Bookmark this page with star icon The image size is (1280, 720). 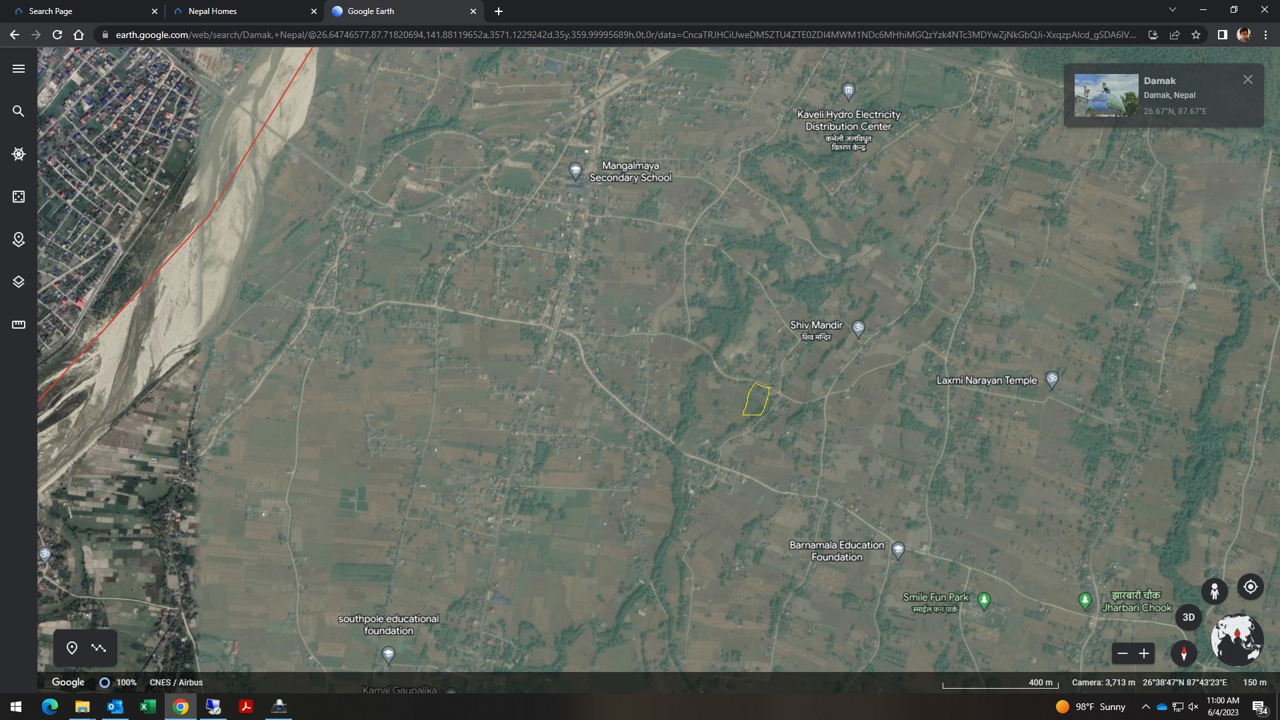[x=1196, y=35]
